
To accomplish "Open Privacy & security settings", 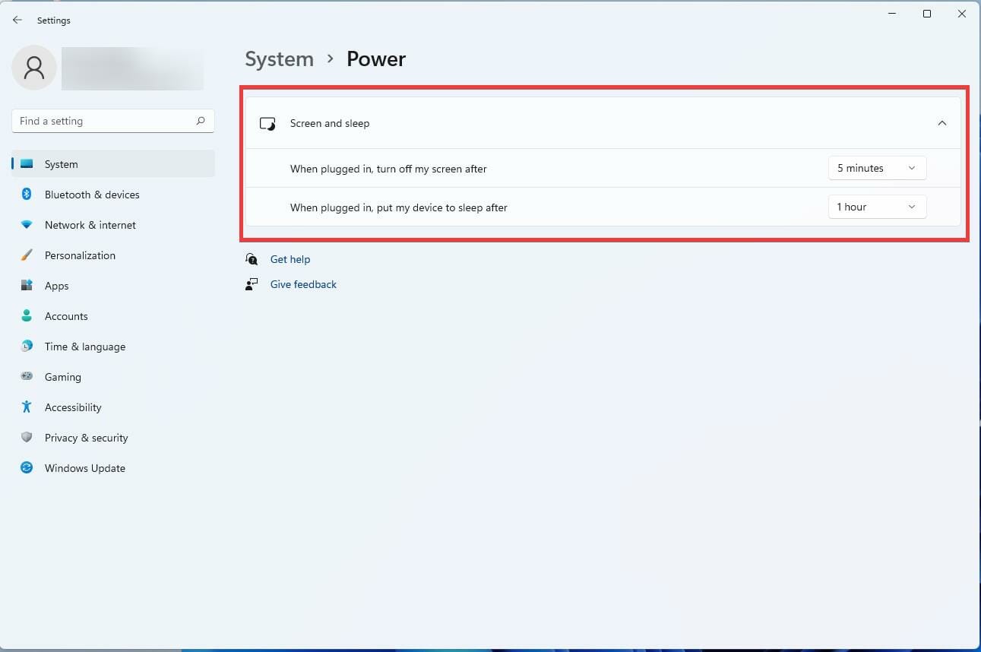I will 86,438.
